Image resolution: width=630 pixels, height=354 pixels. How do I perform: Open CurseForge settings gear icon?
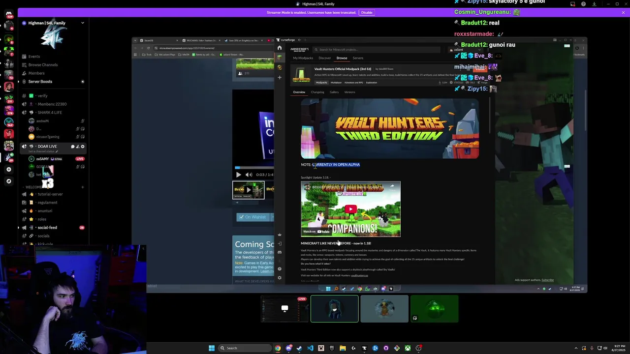pyautogui.click(x=280, y=278)
